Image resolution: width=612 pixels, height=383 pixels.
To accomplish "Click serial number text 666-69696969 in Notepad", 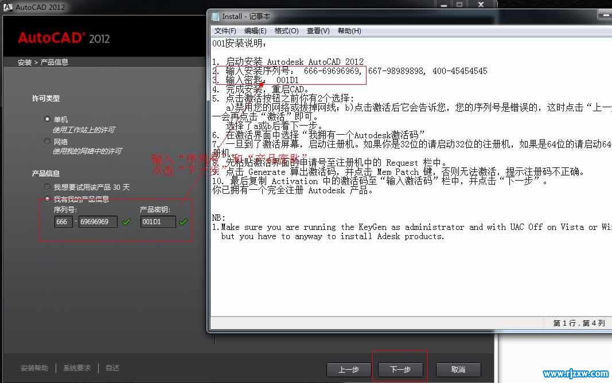I will [x=332, y=71].
